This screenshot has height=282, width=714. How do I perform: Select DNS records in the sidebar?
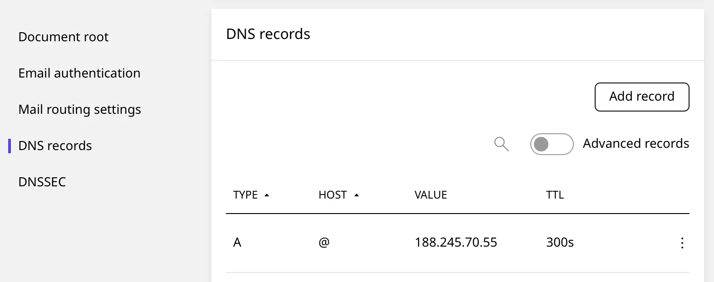(54, 146)
